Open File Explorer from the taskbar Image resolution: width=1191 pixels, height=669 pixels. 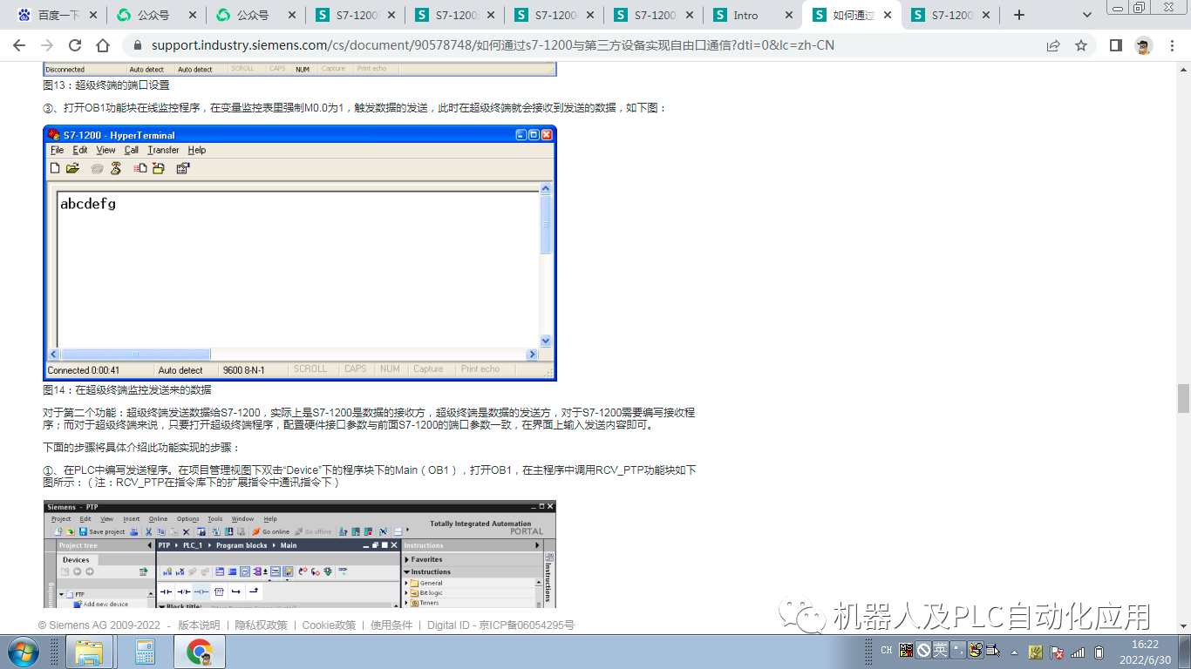tap(90, 652)
